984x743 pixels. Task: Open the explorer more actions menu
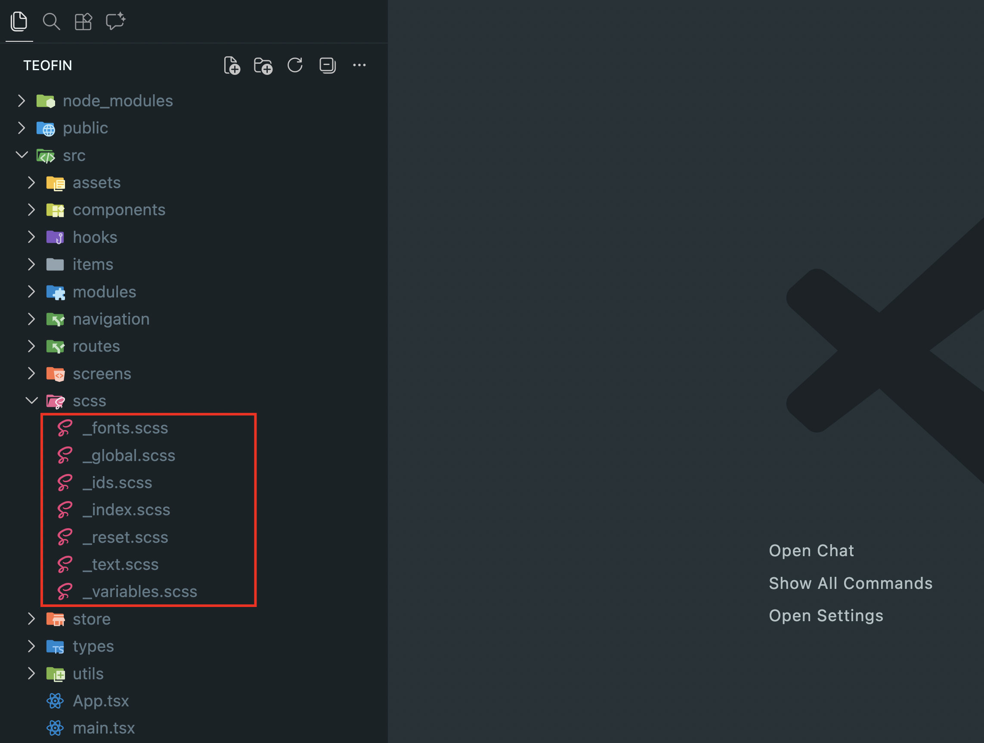(359, 65)
